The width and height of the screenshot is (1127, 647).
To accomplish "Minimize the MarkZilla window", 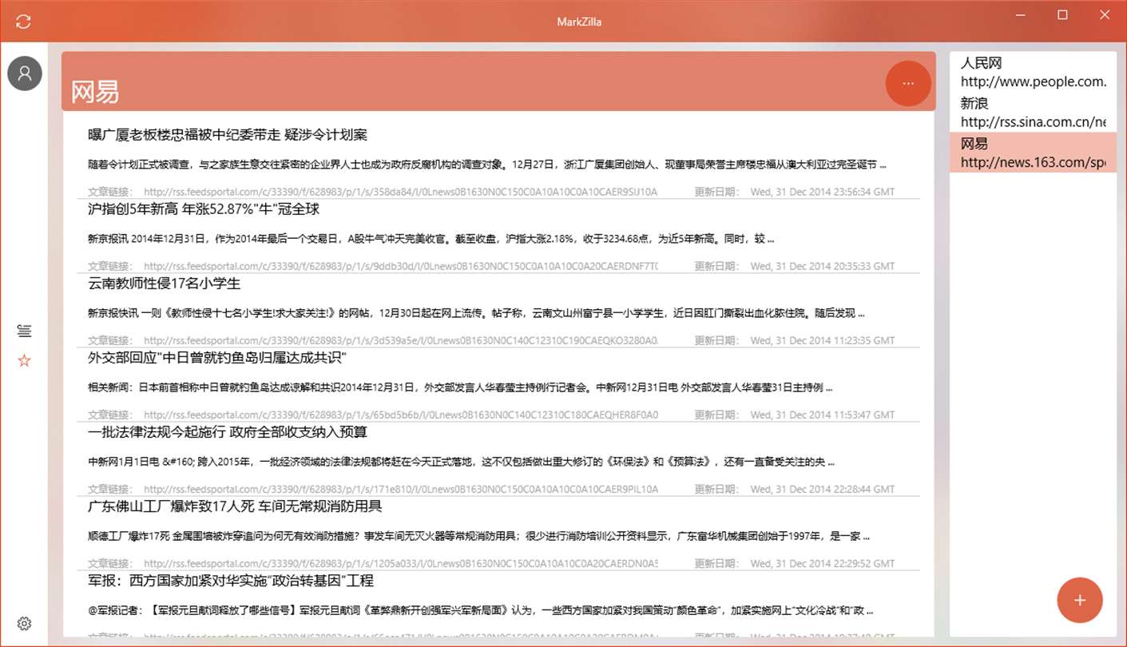I will click(1021, 15).
